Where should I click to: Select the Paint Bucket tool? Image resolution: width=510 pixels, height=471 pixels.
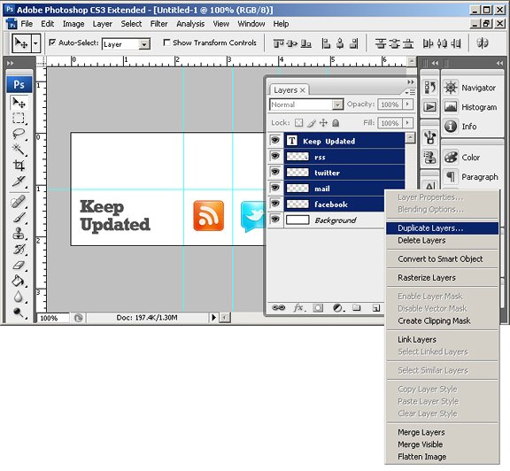[x=19, y=281]
